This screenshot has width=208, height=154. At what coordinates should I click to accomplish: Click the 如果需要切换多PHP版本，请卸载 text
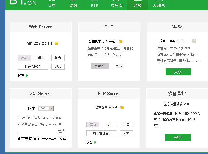coord(110,49)
